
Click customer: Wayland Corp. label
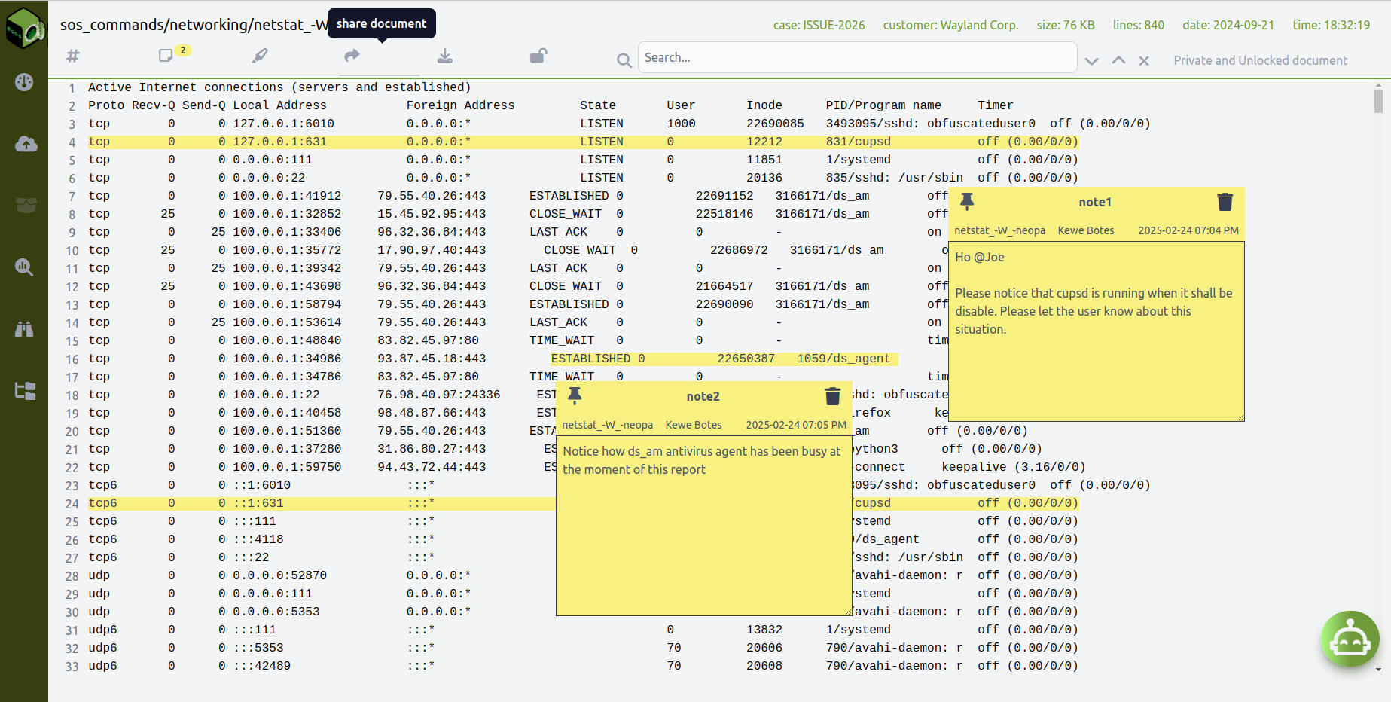(x=950, y=25)
